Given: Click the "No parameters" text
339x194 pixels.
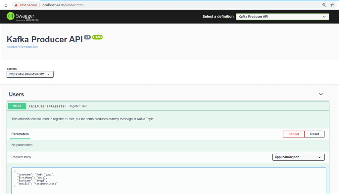Looking at the screenshot, I should click(22, 145).
